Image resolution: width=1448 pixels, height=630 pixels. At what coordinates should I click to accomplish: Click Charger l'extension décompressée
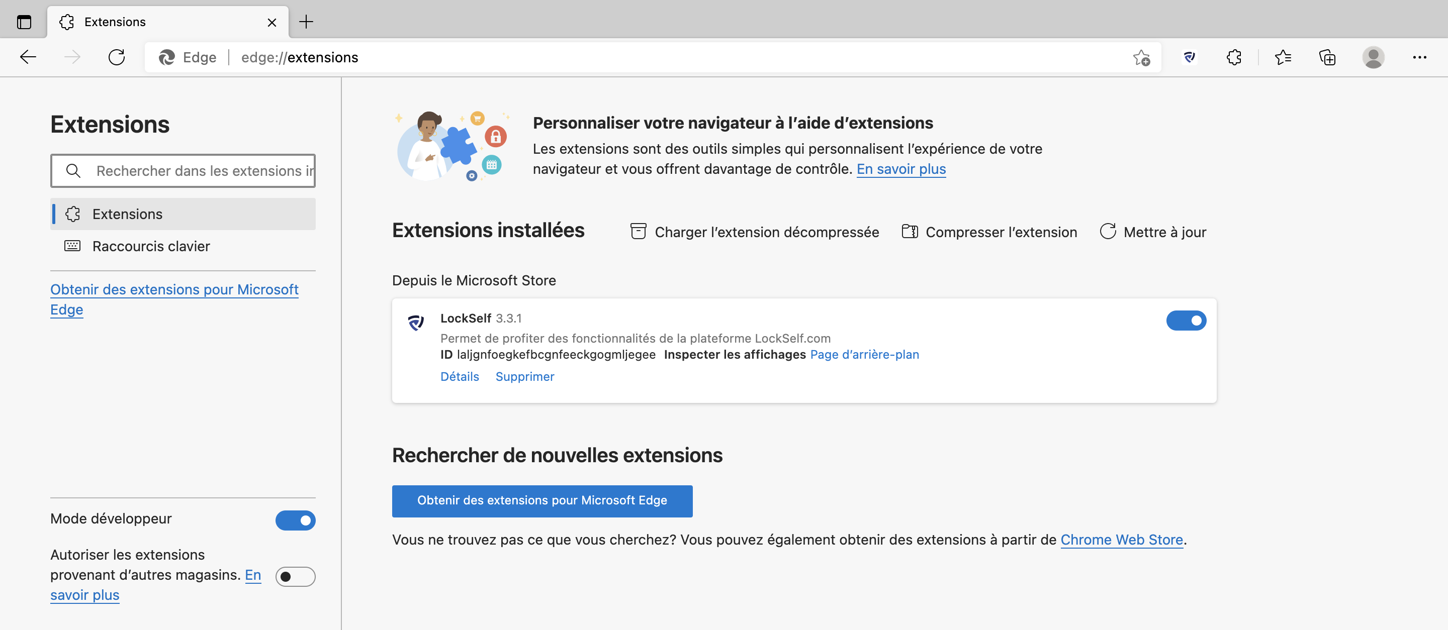tap(754, 232)
